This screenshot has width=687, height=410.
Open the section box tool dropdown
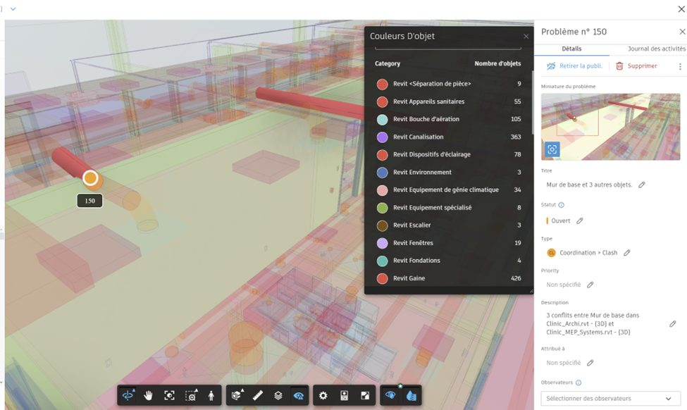[x=237, y=395]
